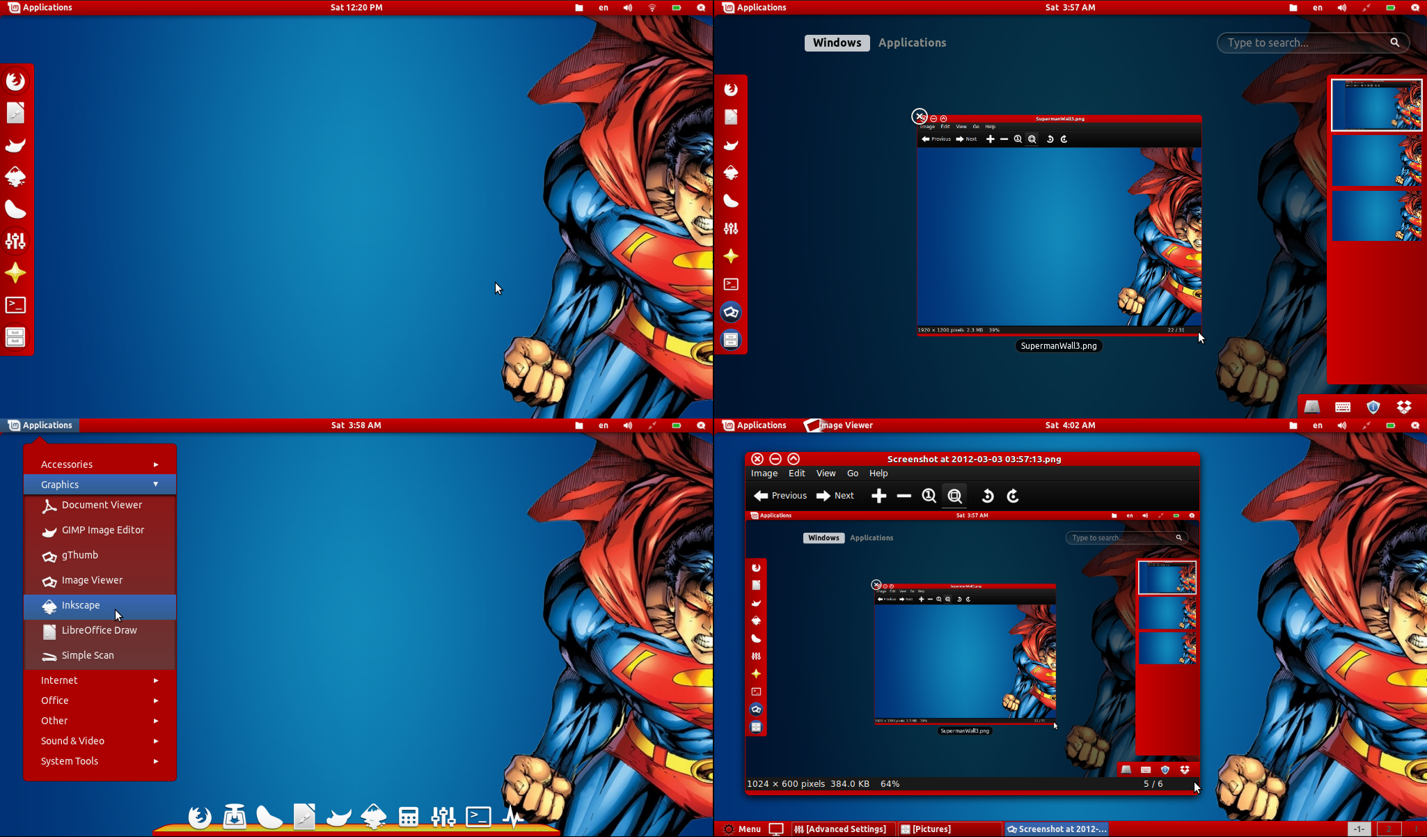
Task: Open Simple Scan from the Graphics menu
Action: (100, 656)
